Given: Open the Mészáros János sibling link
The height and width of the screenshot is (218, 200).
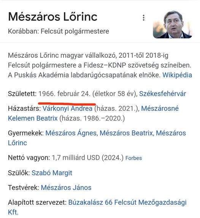Looking at the screenshot, I should pos(66,188).
